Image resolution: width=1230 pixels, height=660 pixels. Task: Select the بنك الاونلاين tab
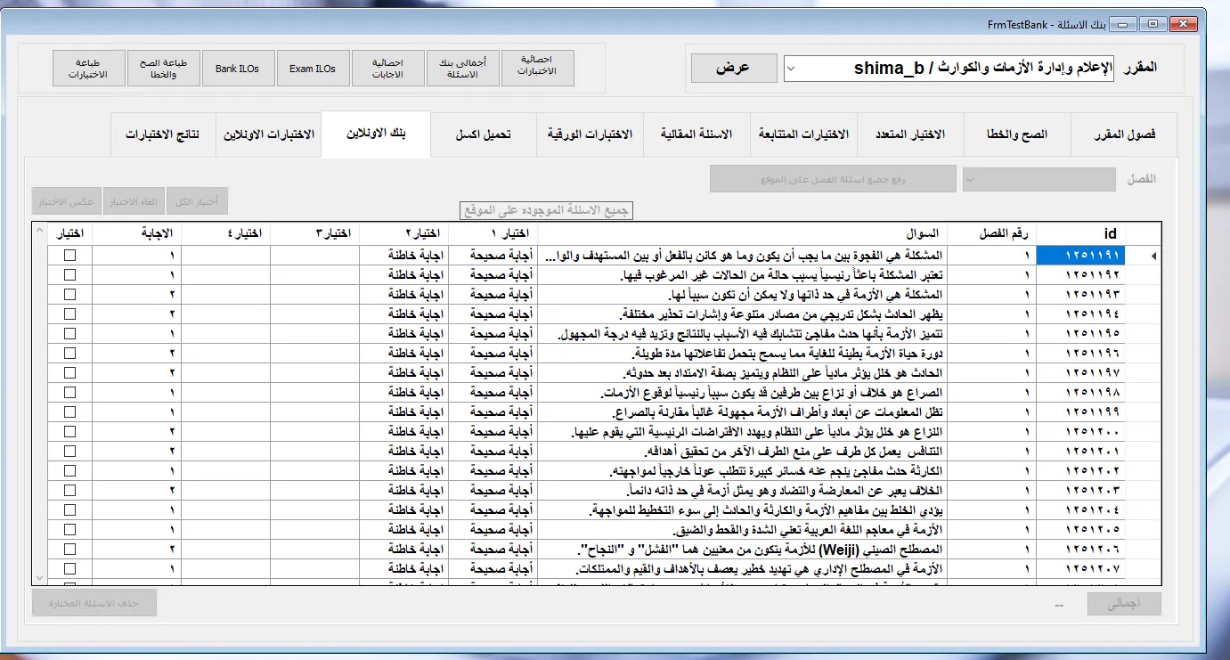pyautogui.click(x=376, y=134)
